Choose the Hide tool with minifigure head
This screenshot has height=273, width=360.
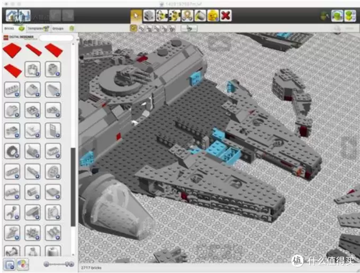pyautogui.click(x=213, y=15)
